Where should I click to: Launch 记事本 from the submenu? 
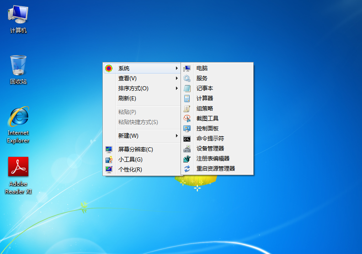coord(217,88)
